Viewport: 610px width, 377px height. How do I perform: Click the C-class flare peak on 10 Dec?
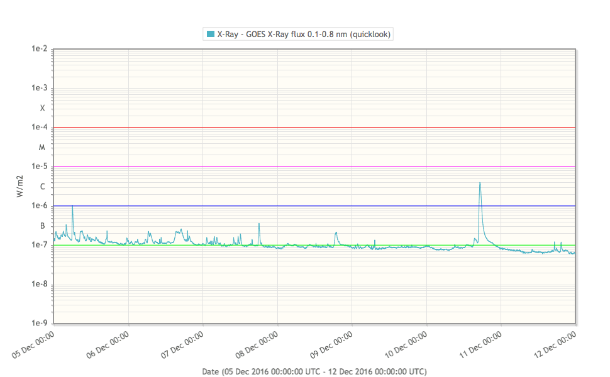480,183
